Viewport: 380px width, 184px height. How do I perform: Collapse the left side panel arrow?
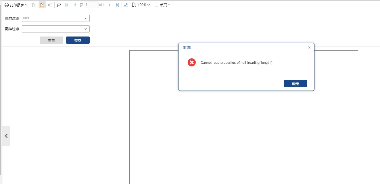6,136
